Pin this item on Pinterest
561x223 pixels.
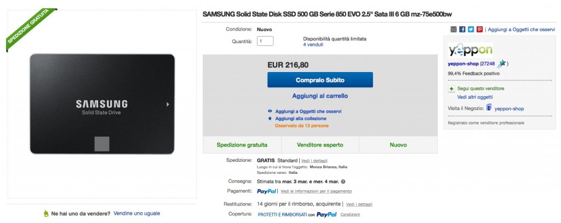(x=479, y=29)
